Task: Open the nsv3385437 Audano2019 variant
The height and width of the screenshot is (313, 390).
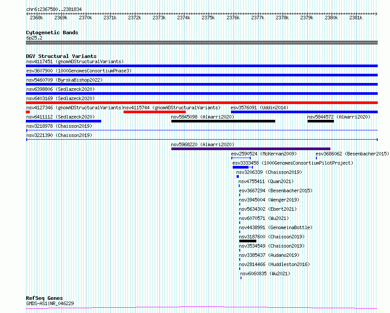Action: pyautogui.click(x=269, y=255)
